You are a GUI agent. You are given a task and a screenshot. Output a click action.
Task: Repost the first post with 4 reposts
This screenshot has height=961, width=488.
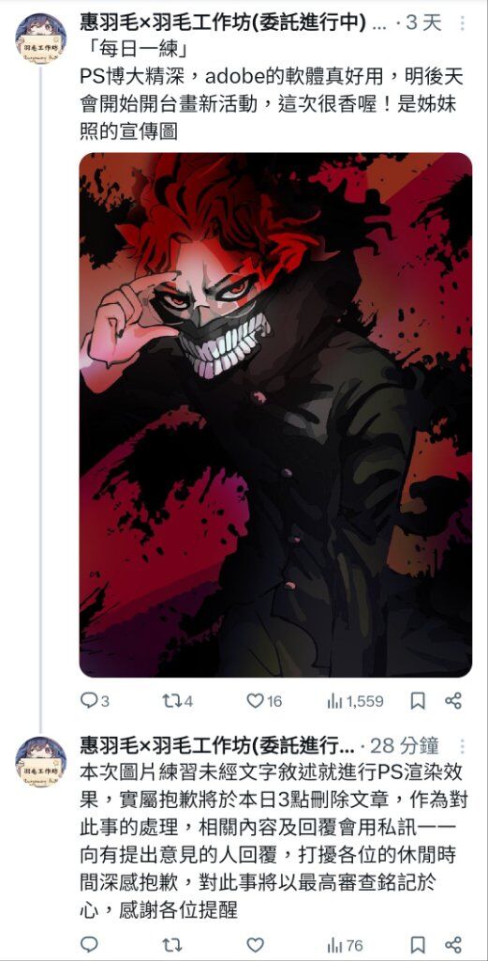point(177,700)
